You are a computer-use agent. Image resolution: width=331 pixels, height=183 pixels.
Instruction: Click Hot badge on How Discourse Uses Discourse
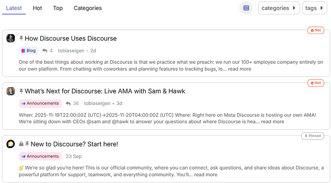pos(316,30)
